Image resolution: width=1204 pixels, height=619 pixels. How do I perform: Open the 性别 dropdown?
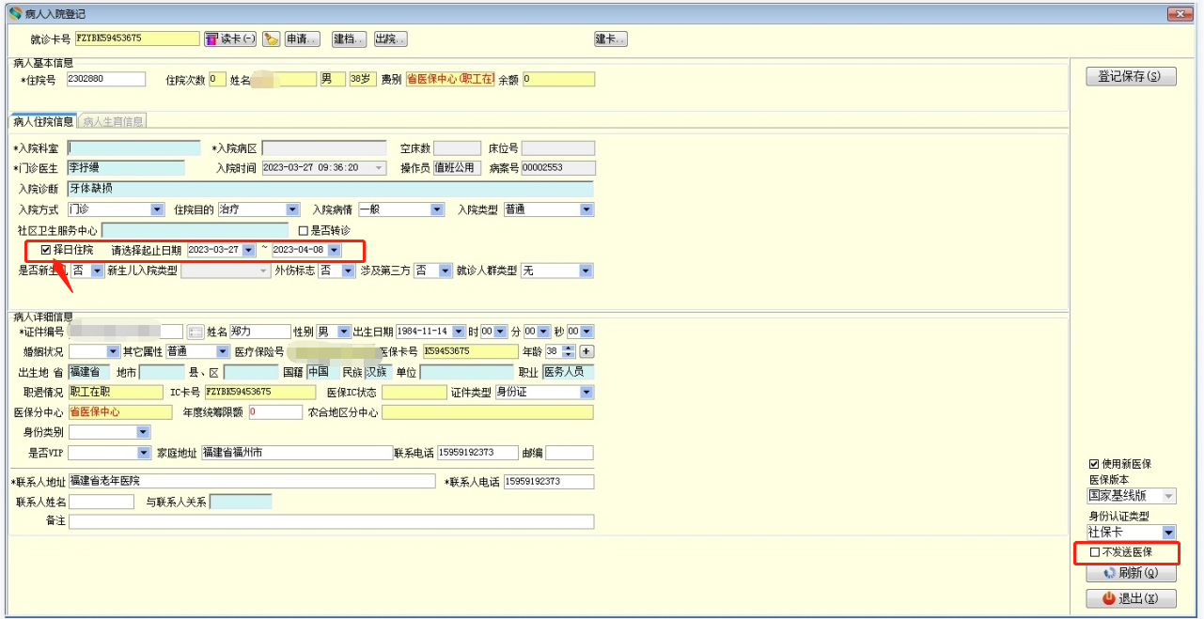[x=344, y=332]
